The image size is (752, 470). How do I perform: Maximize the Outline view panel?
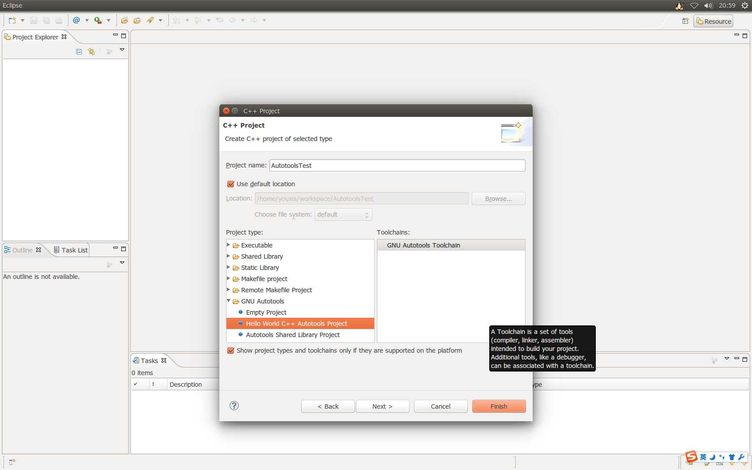click(124, 248)
